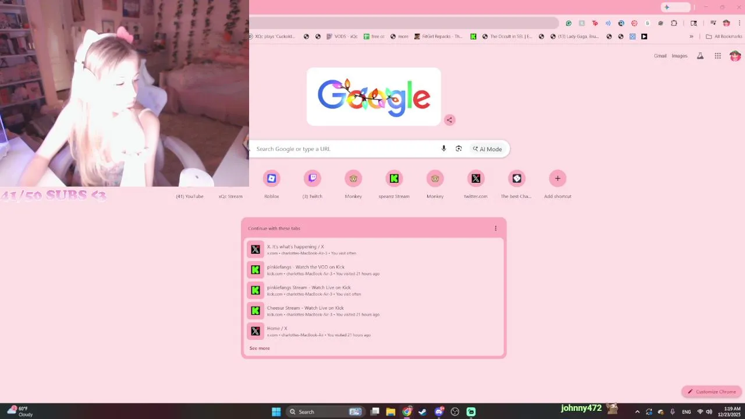Open the All Bookmarks folder
Screen dimensions: 745x419
click(724, 36)
